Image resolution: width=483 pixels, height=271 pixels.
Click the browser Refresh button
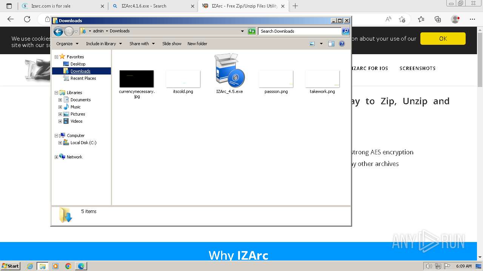click(27, 19)
